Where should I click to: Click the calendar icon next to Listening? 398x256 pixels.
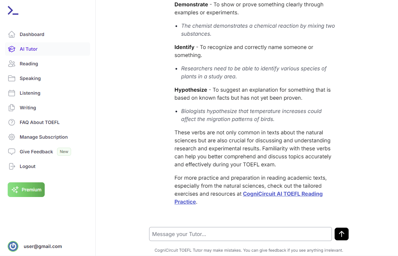[x=12, y=93]
